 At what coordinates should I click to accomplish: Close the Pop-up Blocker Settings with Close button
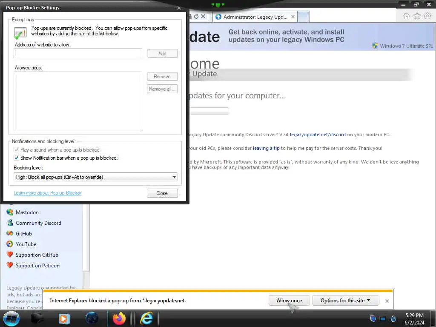pos(162,193)
